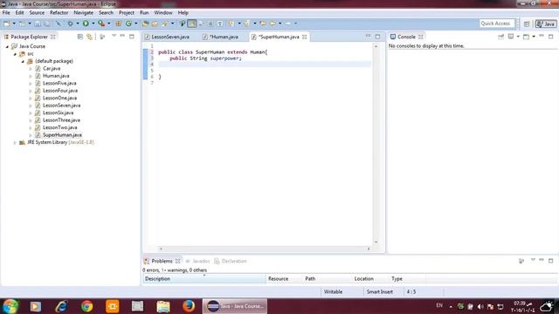Image resolution: width=559 pixels, height=314 pixels.
Task: Toggle Link with Editor in Package Explorer
Action: pyautogui.click(x=89, y=37)
